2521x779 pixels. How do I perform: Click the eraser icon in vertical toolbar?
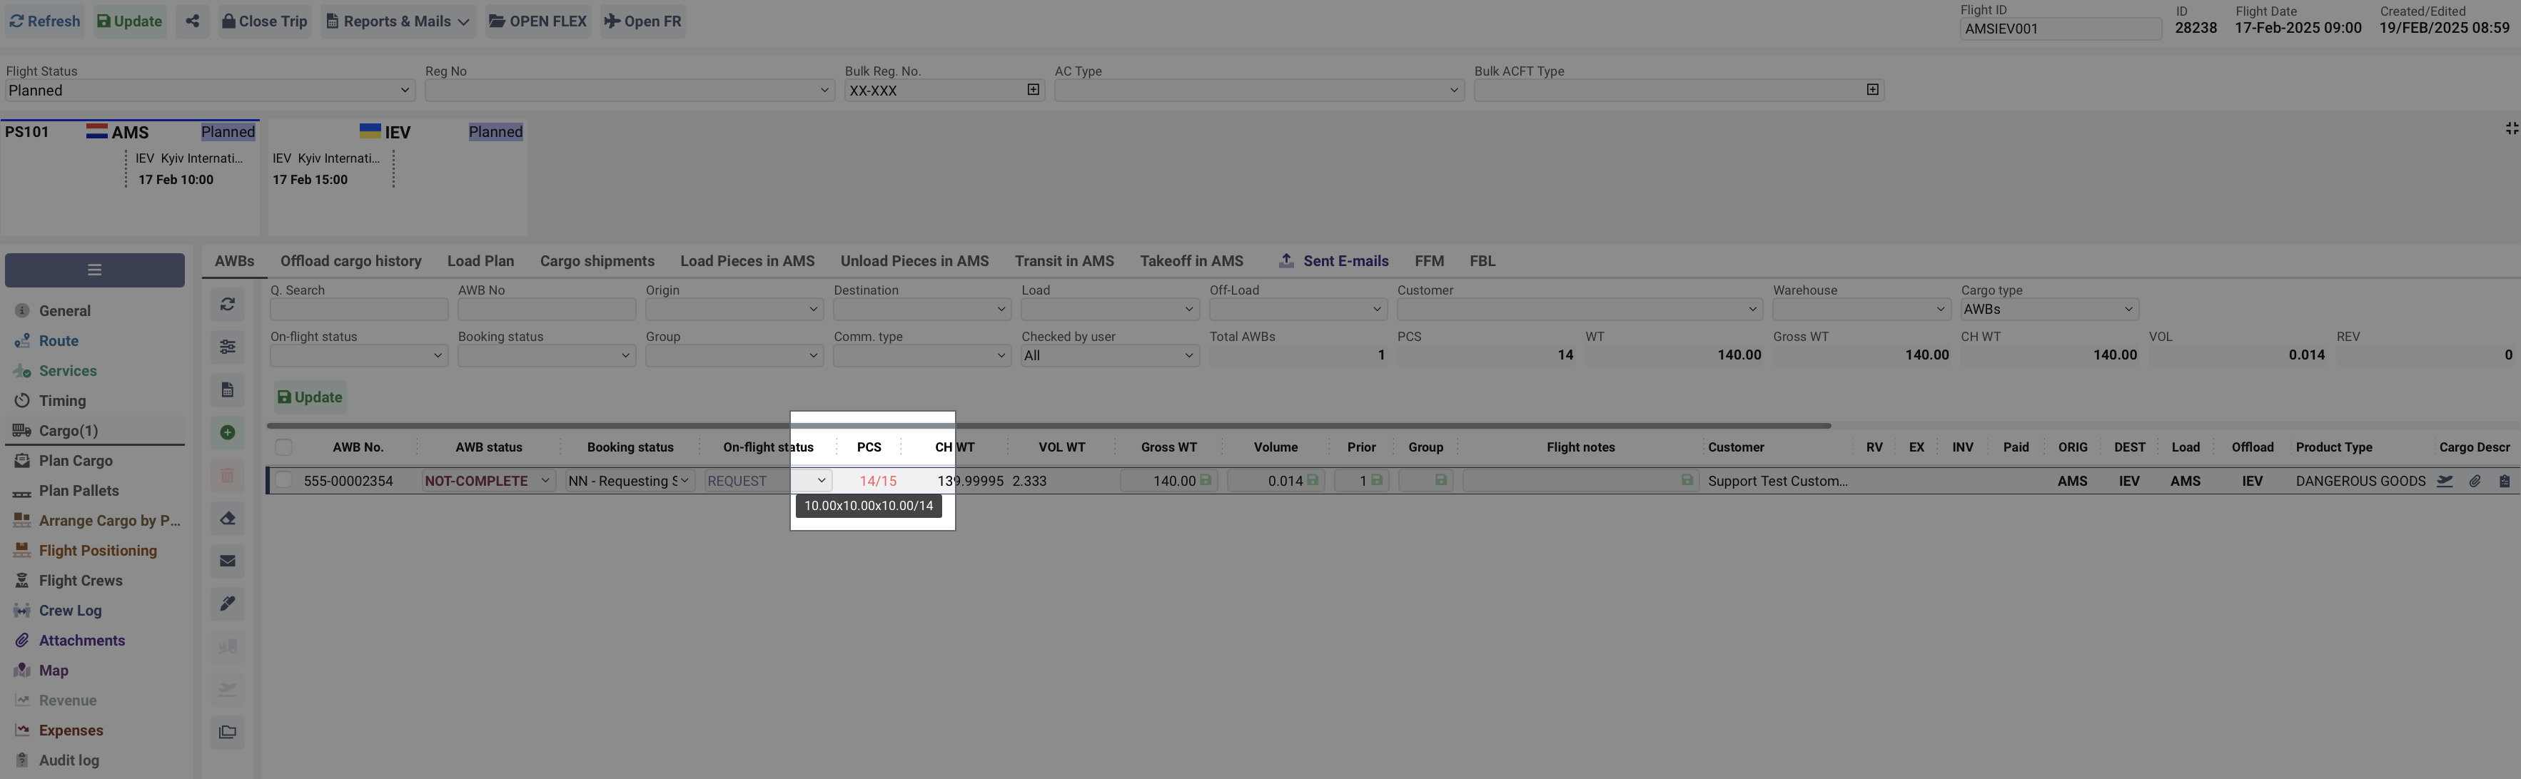click(x=227, y=519)
